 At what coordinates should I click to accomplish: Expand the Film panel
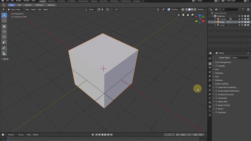[x=216, y=77]
